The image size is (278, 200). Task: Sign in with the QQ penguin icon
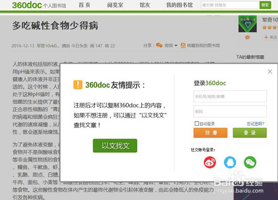click(230, 162)
